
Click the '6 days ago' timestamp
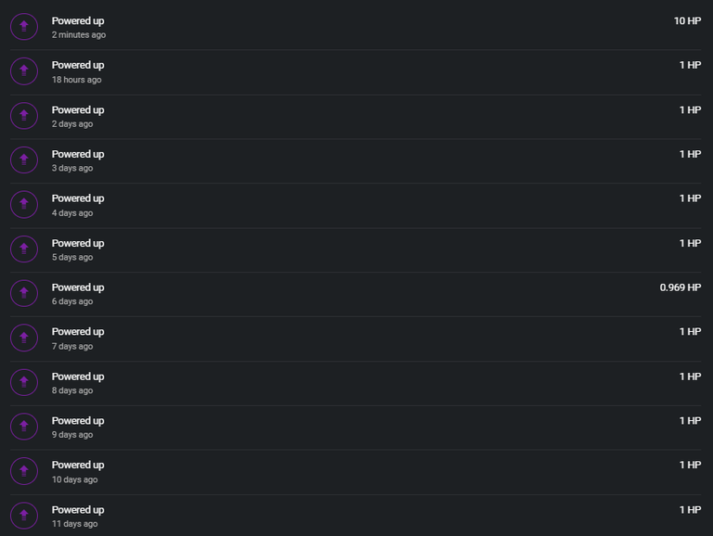point(72,301)
